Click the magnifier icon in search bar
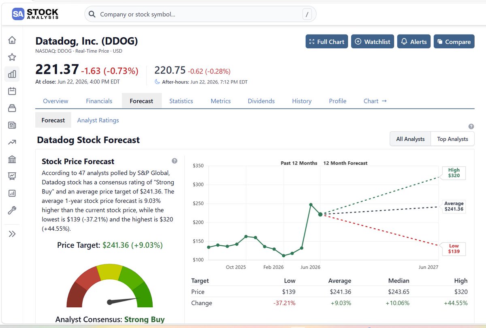 click(x=92, y=14)
